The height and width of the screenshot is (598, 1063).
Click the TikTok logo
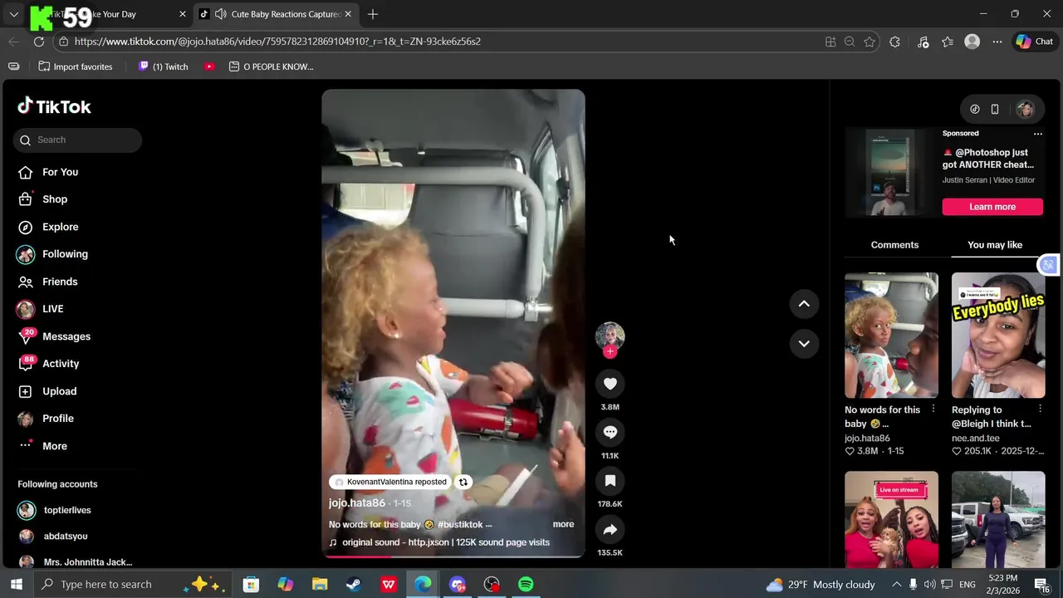click(x=54, y=106)
